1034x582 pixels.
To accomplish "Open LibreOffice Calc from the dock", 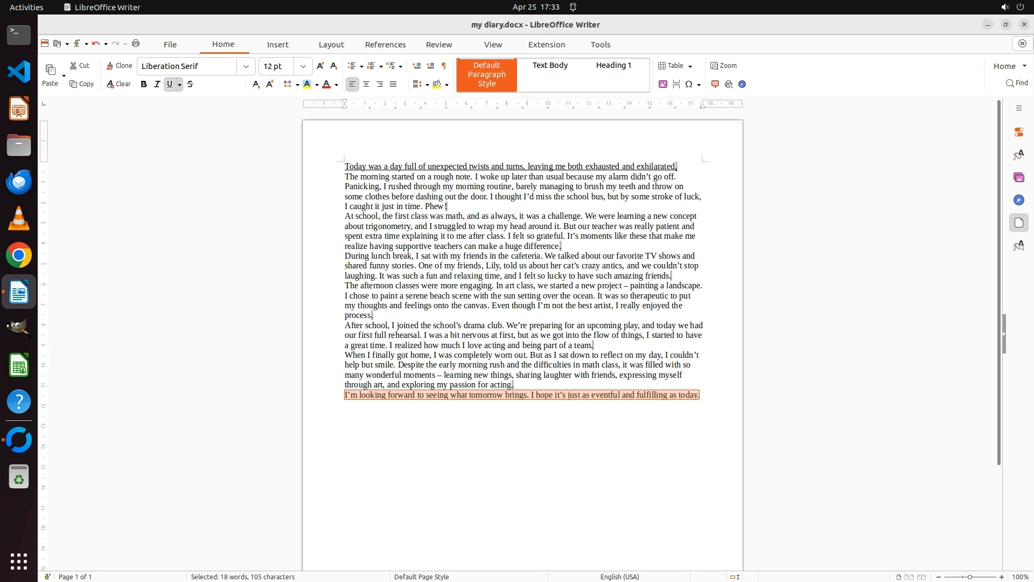I will tap(19, 366).
